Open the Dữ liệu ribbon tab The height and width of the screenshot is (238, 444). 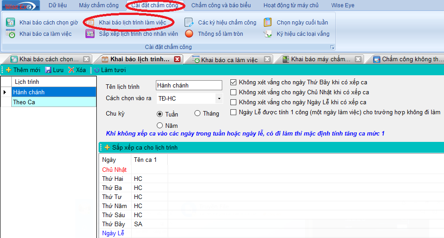(x=57, y=5)
